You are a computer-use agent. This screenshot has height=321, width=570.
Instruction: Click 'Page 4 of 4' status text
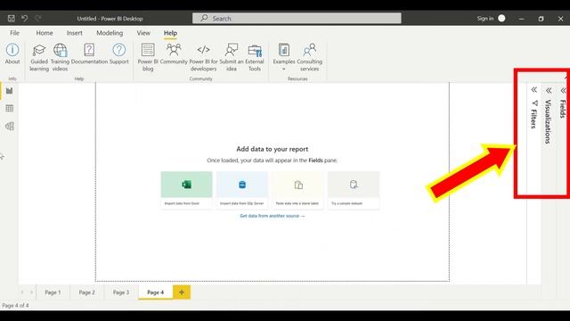pos(15,305)
